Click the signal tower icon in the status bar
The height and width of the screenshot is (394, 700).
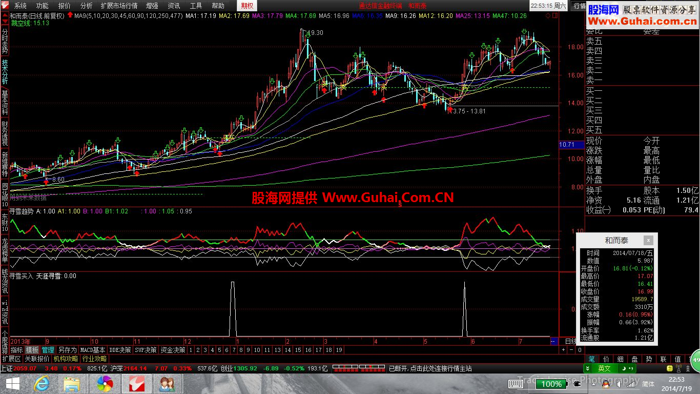click(x=679, y=368)
